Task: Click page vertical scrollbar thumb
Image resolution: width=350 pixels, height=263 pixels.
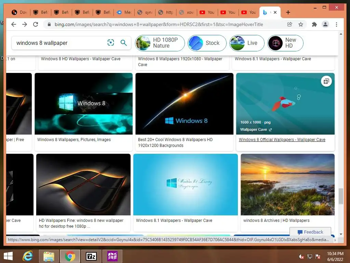Action: pyautogui.click(x=341, y=196)
